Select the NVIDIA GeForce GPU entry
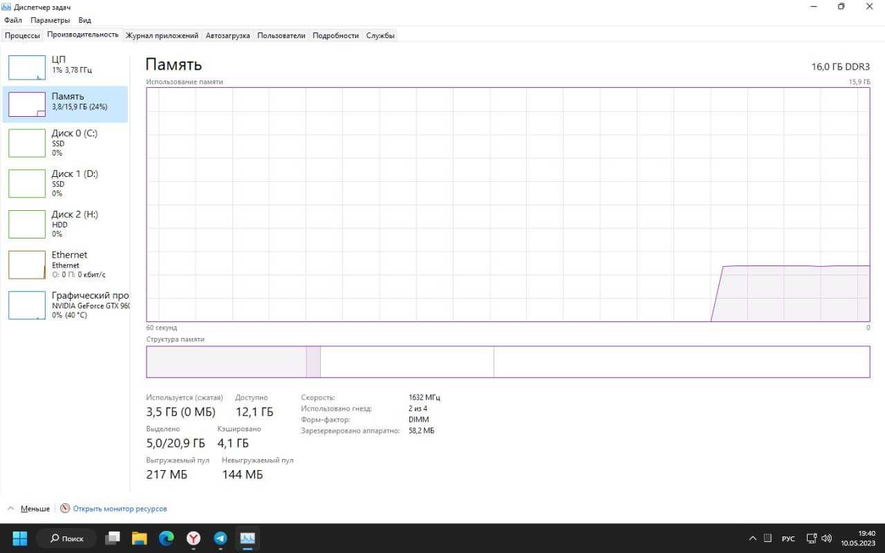This screenshot has height=553, width=885. click(66, 305)
